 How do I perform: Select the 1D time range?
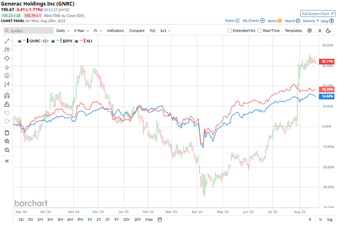tap(21, 219)
